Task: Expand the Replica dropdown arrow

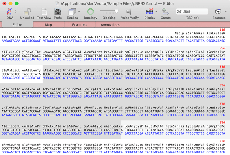Action: 79,11
